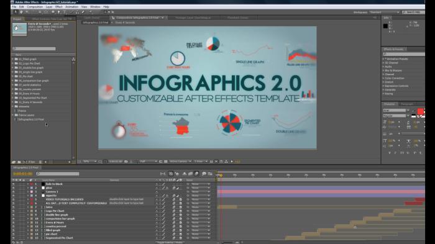
Task: Select the 'comparision bar graph' timeline layer
Action: coord(60,219)
